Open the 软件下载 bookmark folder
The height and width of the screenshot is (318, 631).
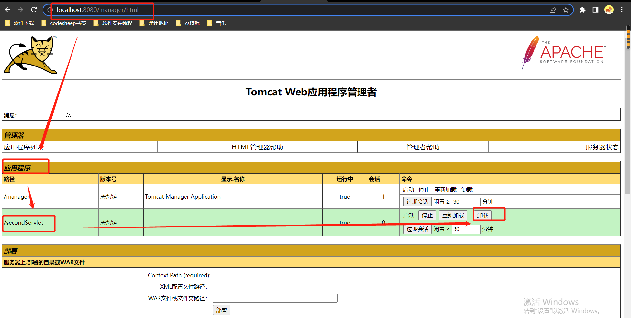(x=19, y=23)
